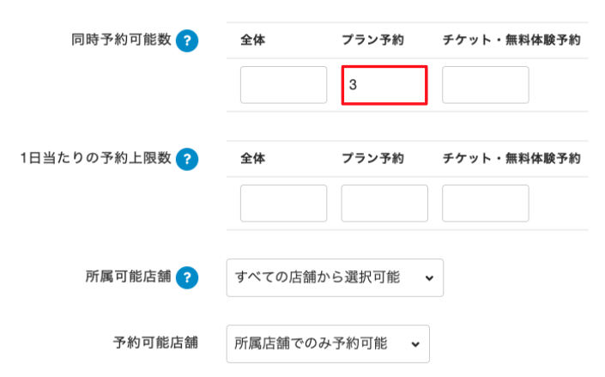Click the プラン予約 field containing 3

(x=384, y=85)
